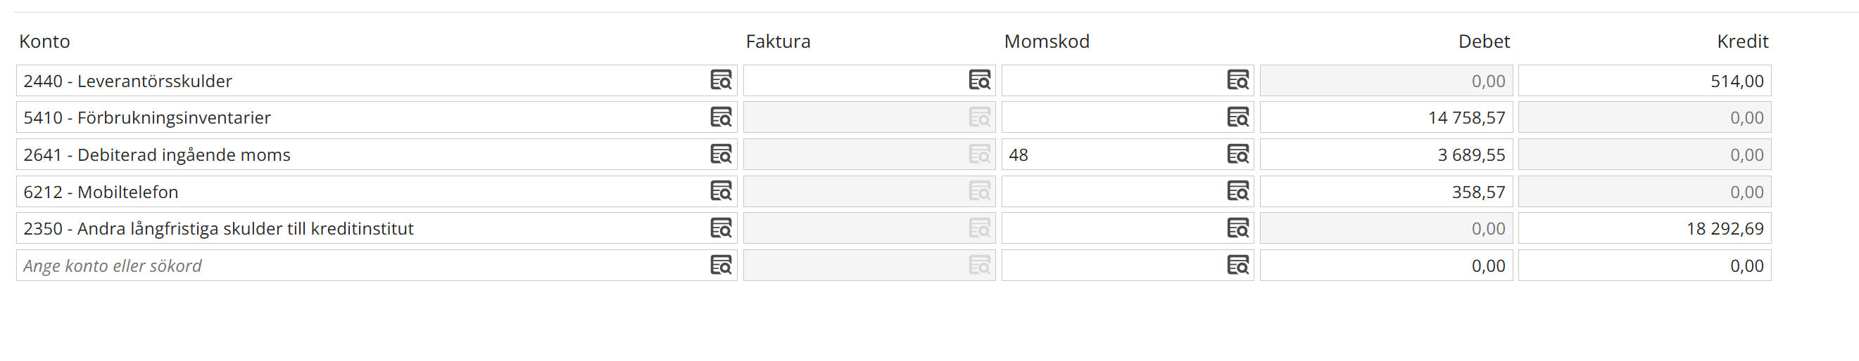Open VAT code lookup for Leverantörsskulder row

1237,80
